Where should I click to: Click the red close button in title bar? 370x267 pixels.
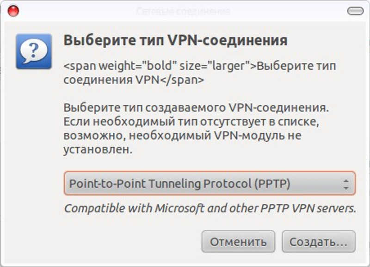coord(13,11)
